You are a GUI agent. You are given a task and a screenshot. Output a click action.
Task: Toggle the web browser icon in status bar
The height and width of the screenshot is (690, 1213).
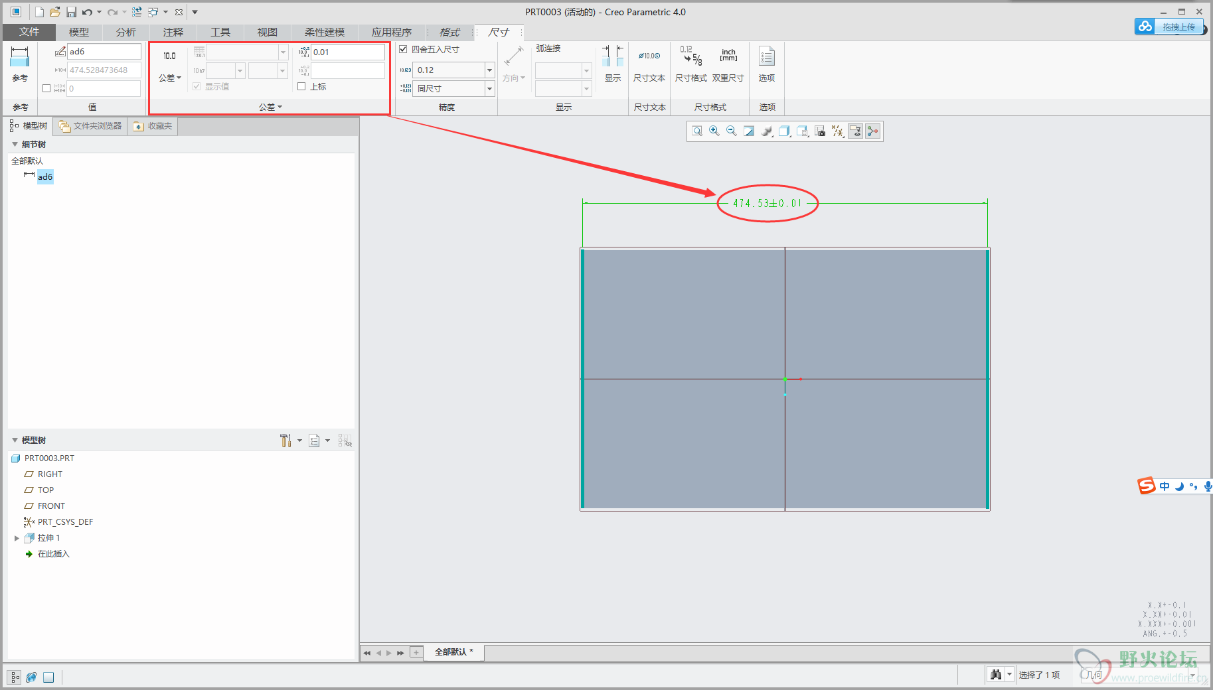pos(31,677)
